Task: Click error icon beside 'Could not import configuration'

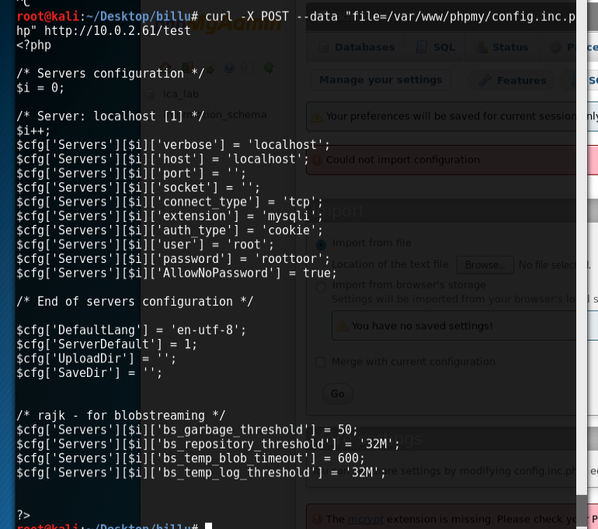Action: click(317, 160)
